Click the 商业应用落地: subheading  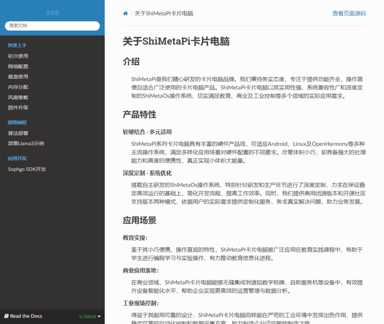coord(141,270)
